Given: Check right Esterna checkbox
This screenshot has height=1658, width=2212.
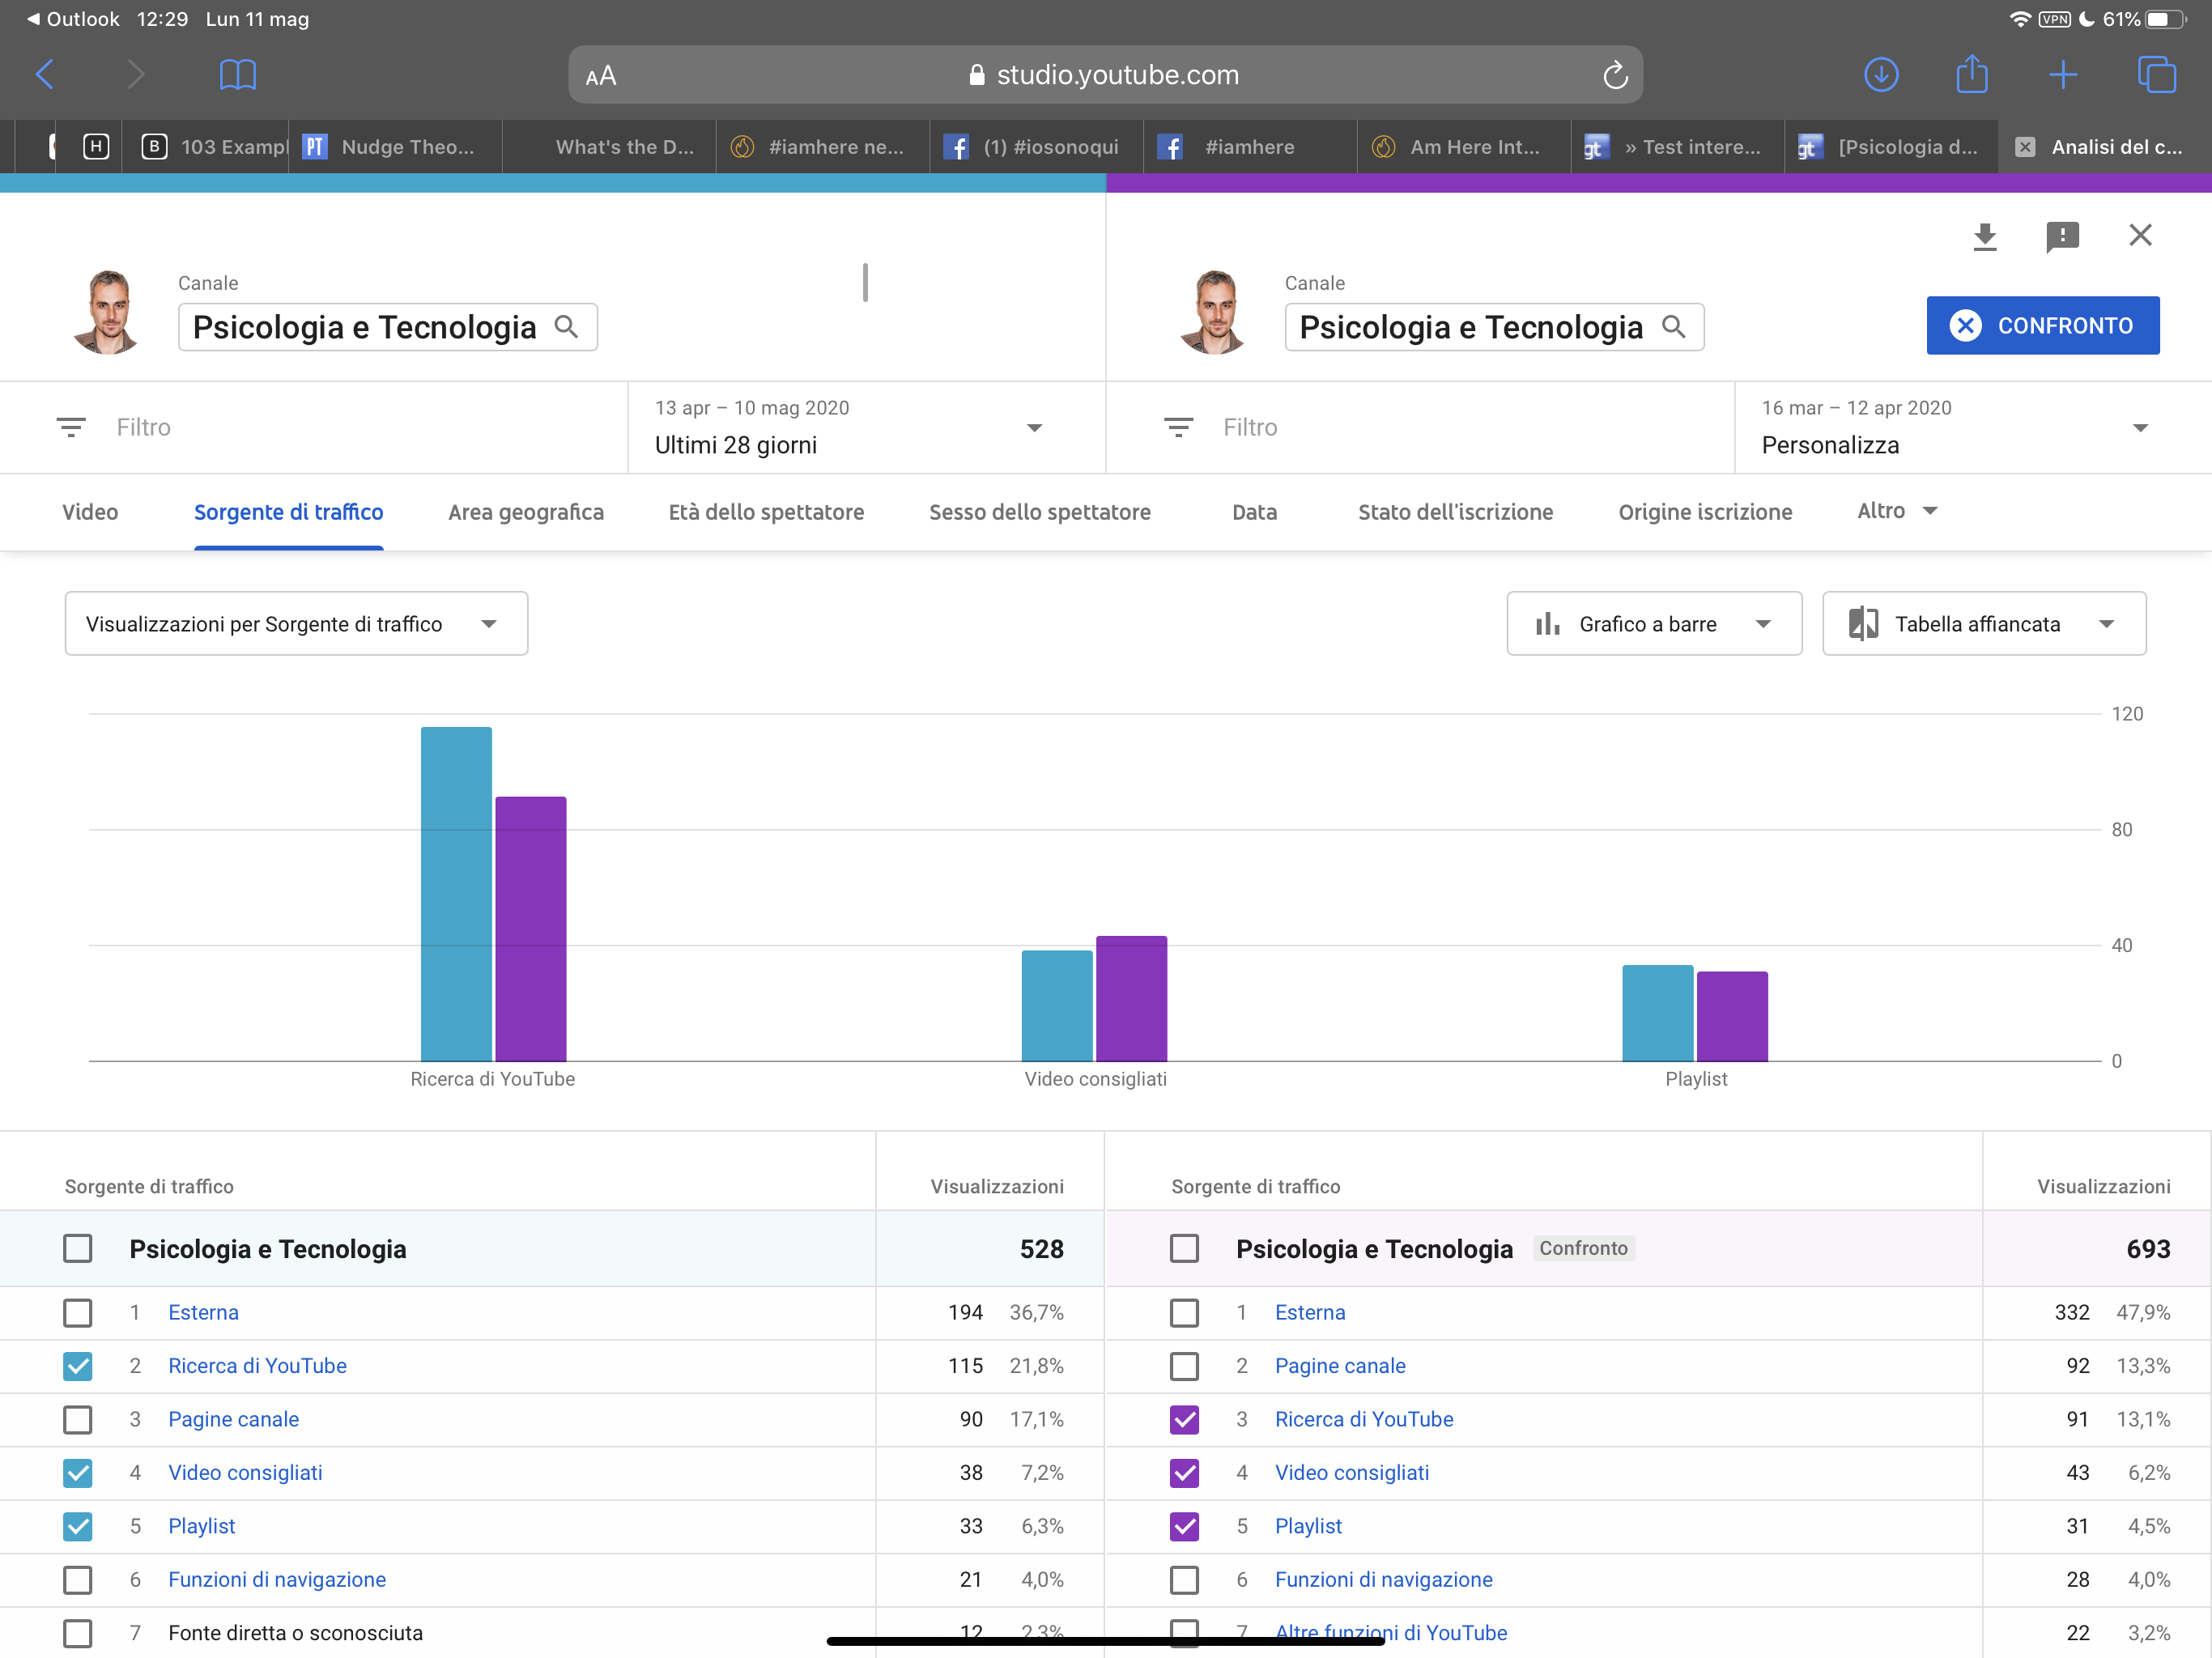Looking at the screenshot, I should pos(1185,1312).
